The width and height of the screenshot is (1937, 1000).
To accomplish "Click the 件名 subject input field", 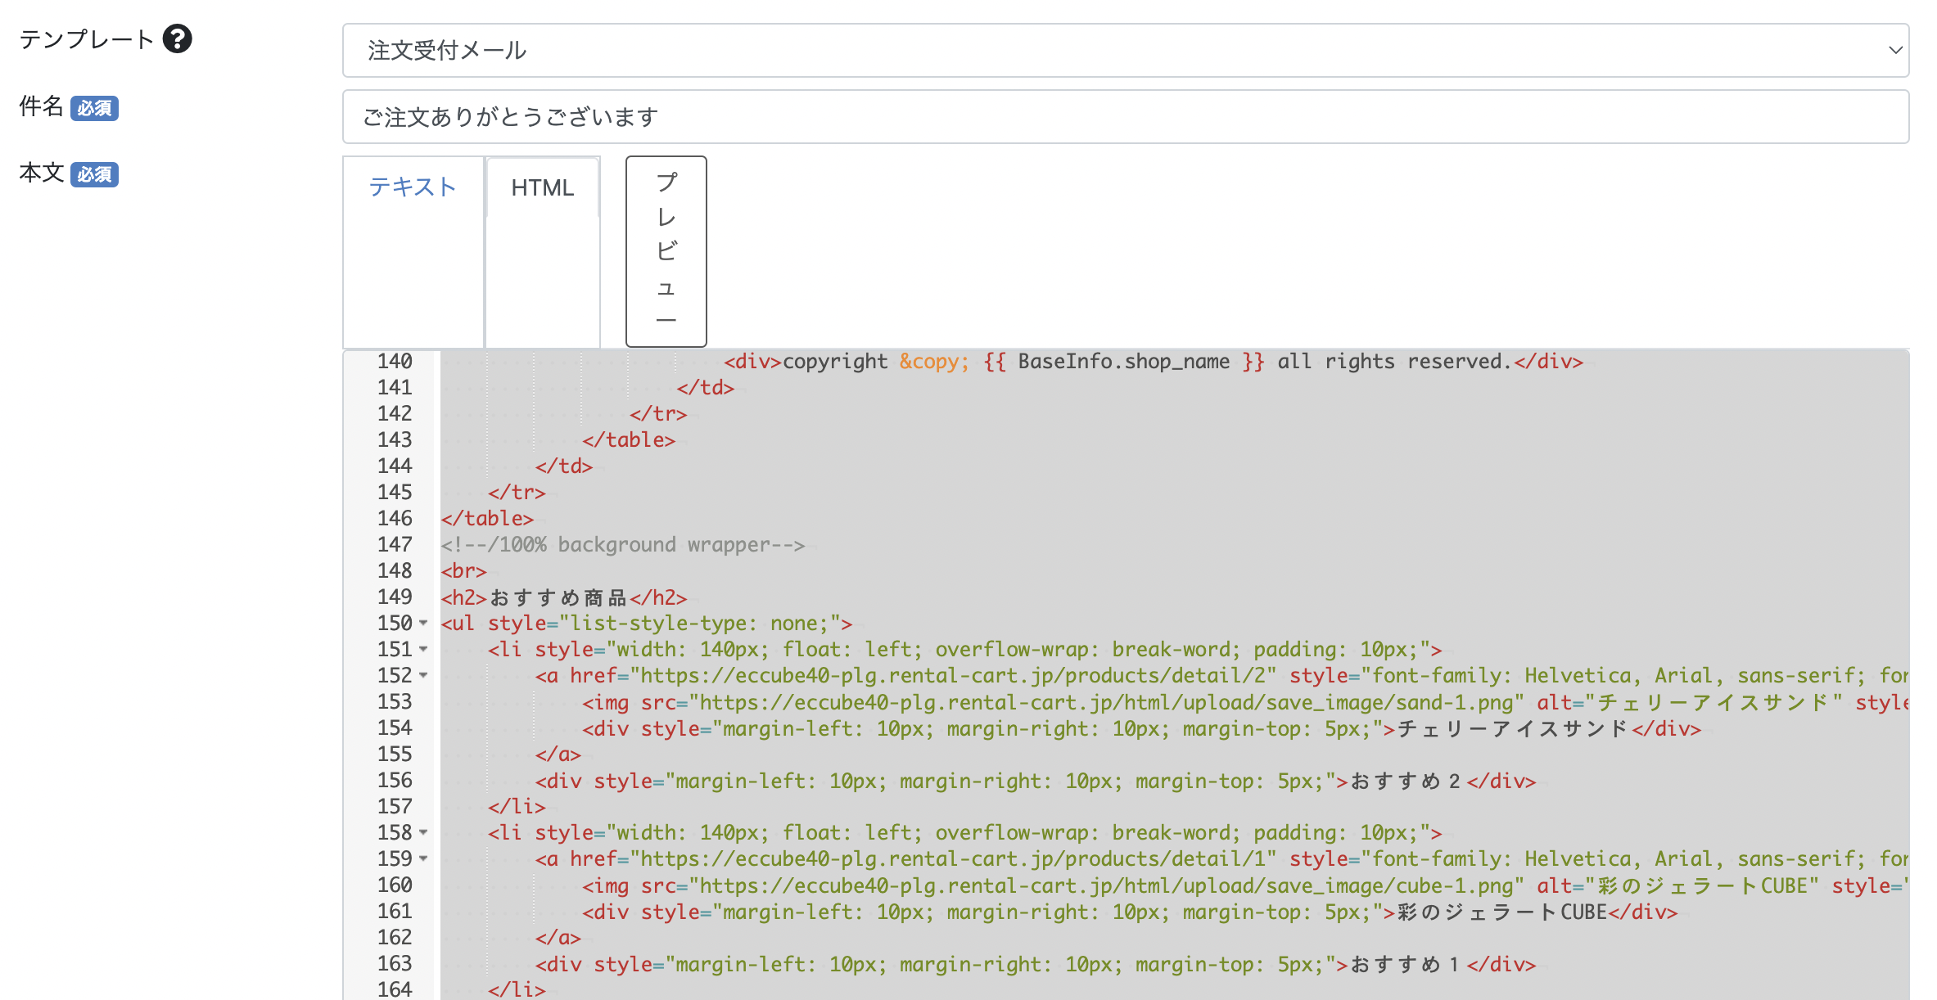I will click(x=1125, y=117).
